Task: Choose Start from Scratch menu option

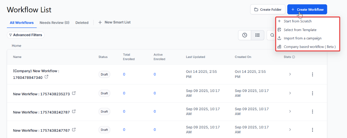Action: [297, 21]
